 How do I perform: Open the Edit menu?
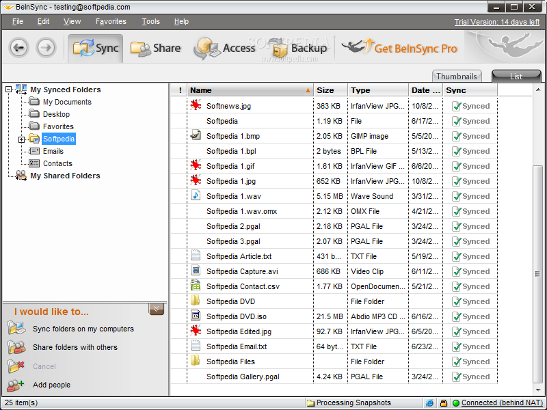point(43,21)
